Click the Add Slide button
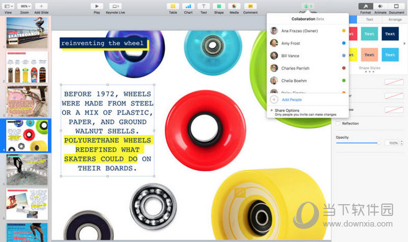 pyautogui.click(x=41, y=6)
